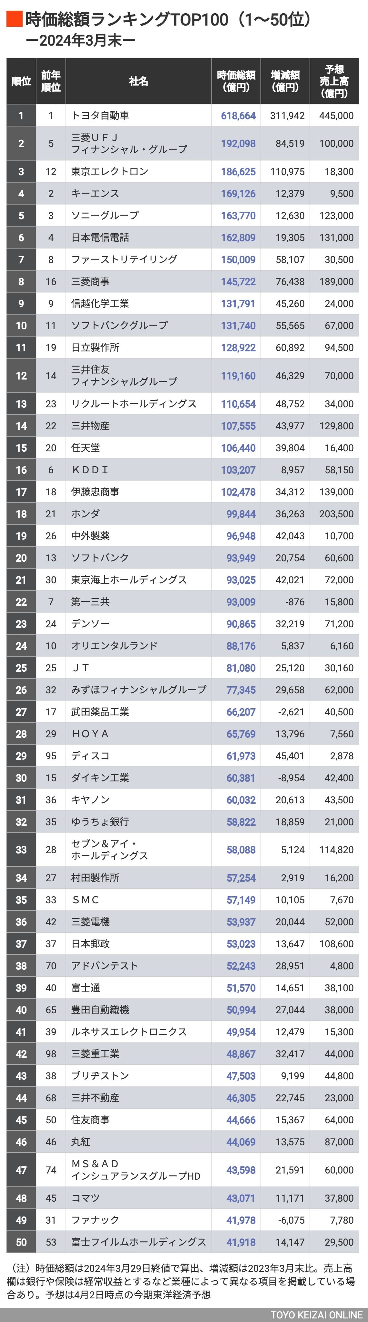The image size is (368, 1322).
Task: Click the アドバンテスト market cap 52,243
Action: point(240,966)
